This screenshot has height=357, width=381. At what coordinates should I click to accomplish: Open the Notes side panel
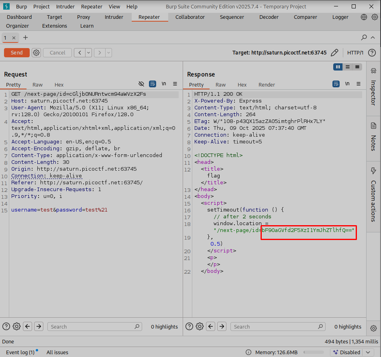(x=373, y=137)
